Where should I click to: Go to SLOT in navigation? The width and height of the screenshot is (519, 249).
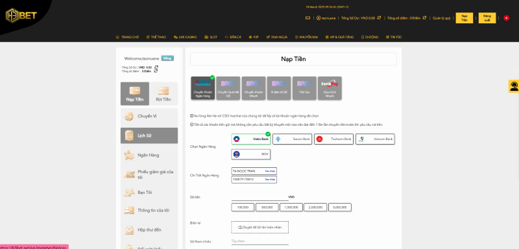click(211, 37)
